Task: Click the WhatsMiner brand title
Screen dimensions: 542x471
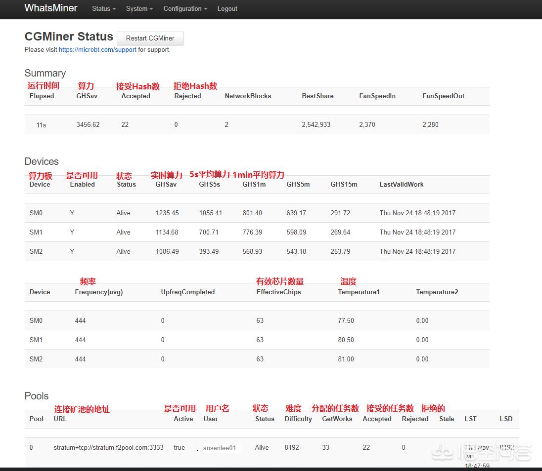Action: click(51, 8)
